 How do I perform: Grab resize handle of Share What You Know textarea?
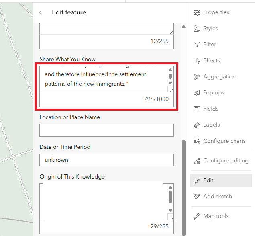[171, 90]
